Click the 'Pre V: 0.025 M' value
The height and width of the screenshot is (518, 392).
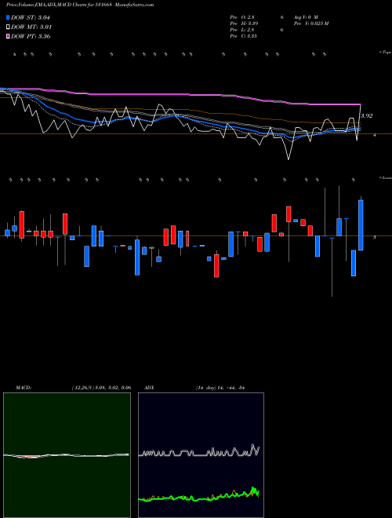310,23
